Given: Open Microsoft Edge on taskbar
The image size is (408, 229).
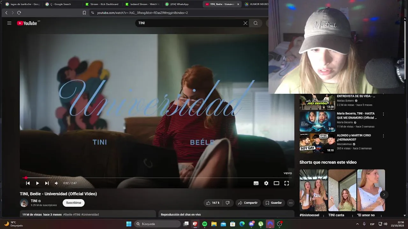Looking at the screenshot, I should click(x=242, y=224).
